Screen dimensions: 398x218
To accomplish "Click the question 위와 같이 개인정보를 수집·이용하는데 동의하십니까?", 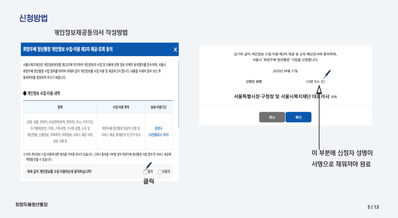I will pyautogui.click(x=58, y=172).
